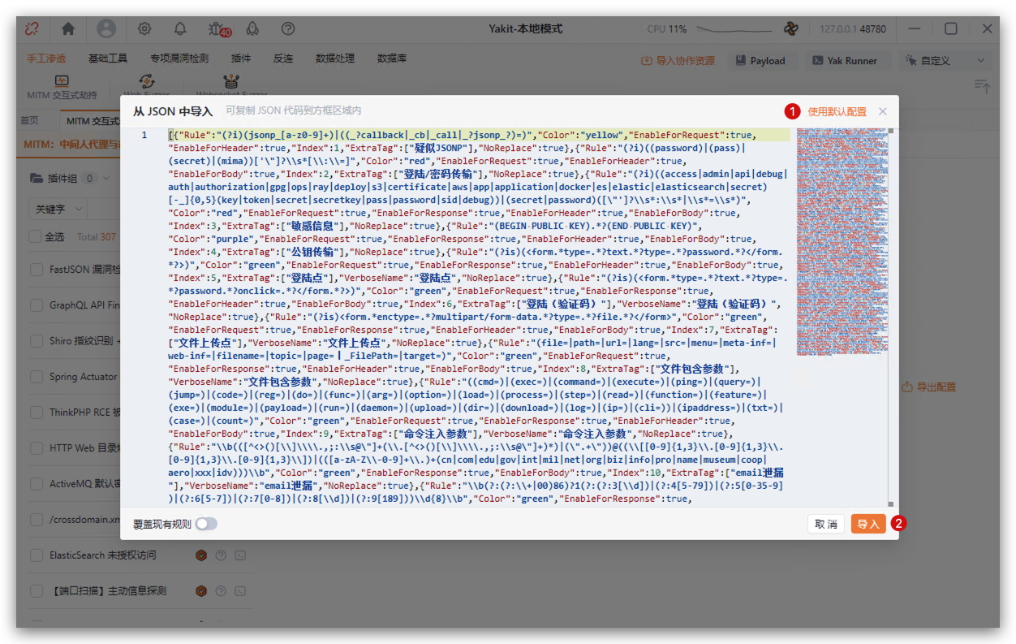This screenshot has height=644, width=1016.
Task: Switch to the 数据处理 menu
Action: (335, 58)
